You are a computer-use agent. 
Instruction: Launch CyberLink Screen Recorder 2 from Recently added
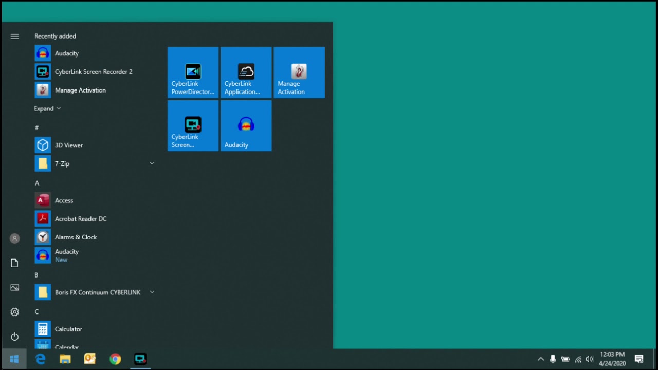tap(95, 72)
